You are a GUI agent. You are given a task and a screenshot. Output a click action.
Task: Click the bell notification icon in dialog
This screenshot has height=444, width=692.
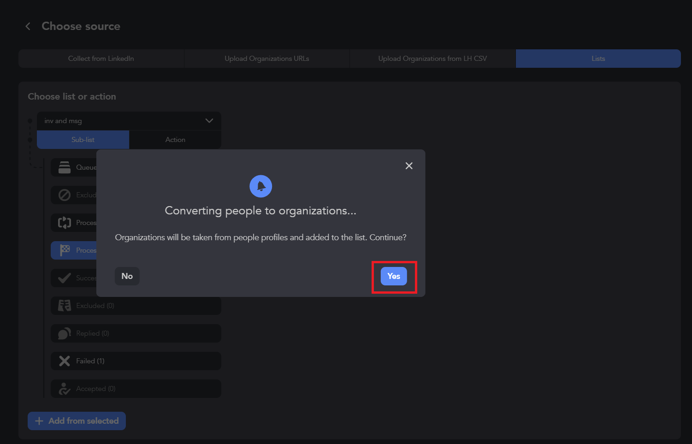point(261,186)
